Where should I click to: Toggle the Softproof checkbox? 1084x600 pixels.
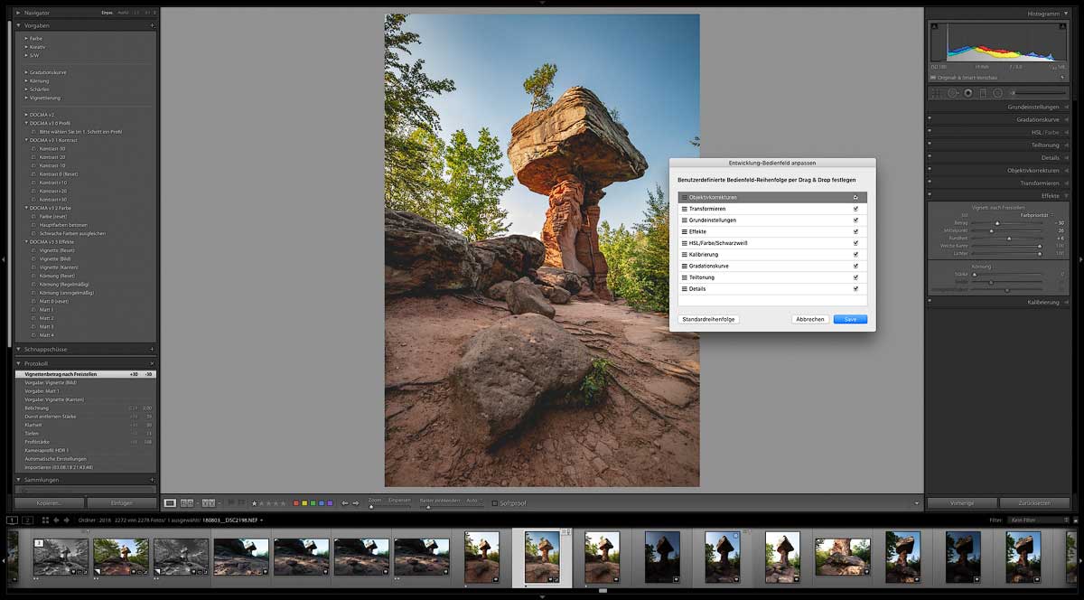pyautogui.click(x=494, y=502)
